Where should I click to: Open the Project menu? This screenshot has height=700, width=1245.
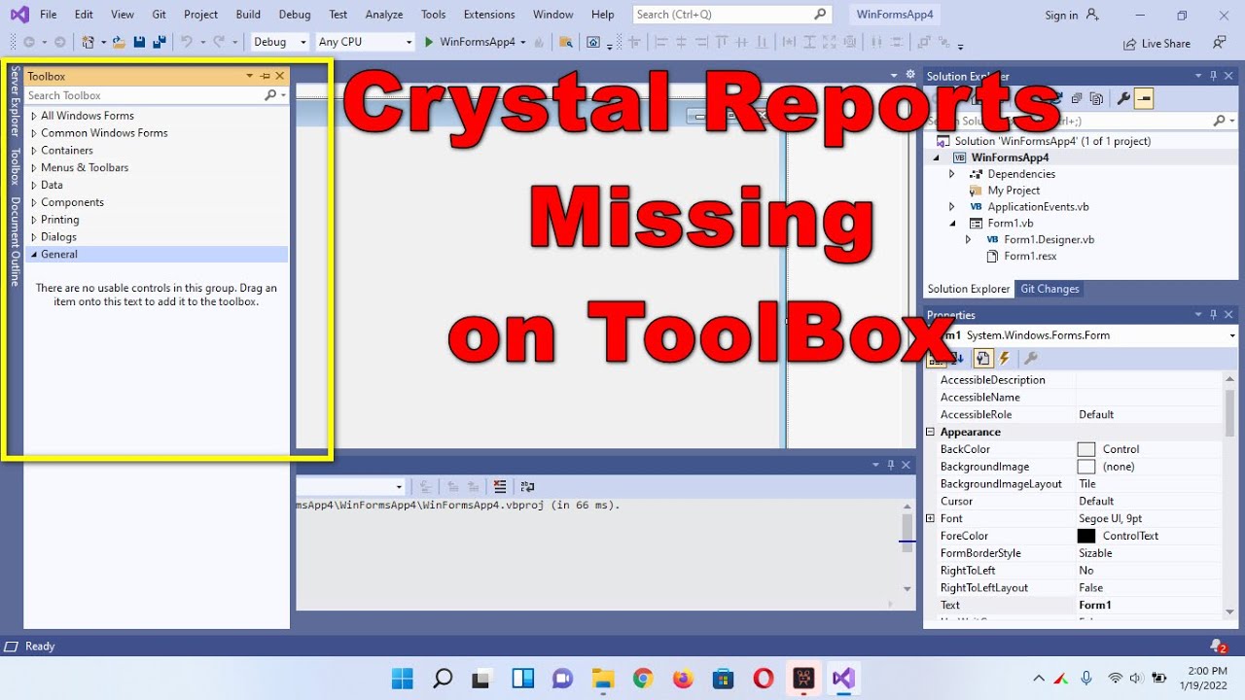[x=201, y=15]
